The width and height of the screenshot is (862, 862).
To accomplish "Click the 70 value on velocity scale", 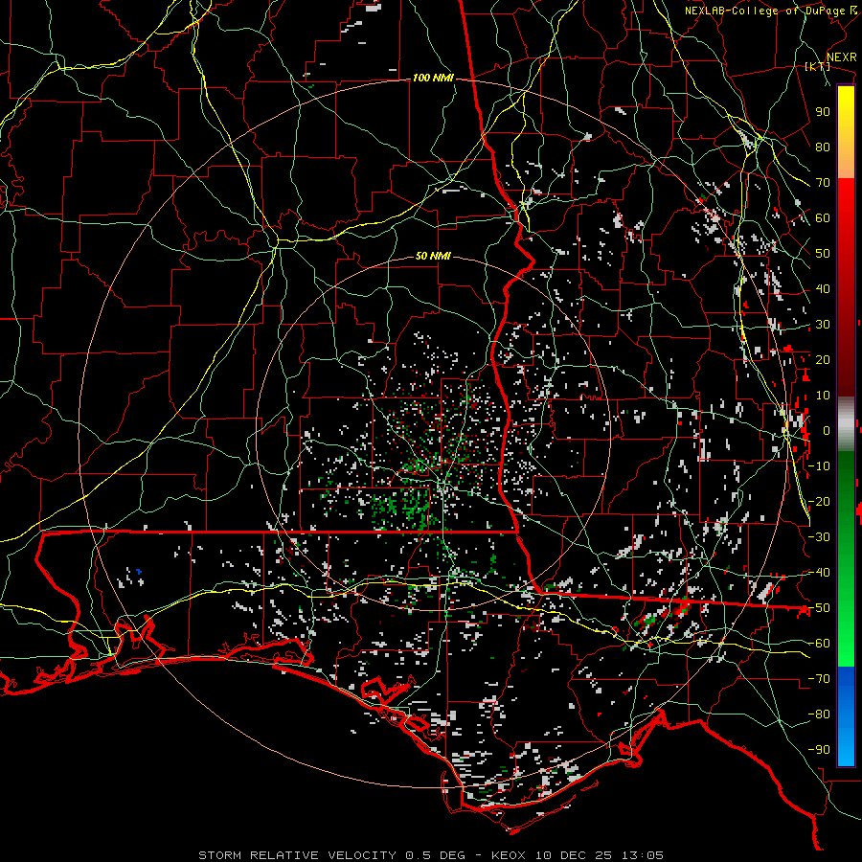I will 823,183.
